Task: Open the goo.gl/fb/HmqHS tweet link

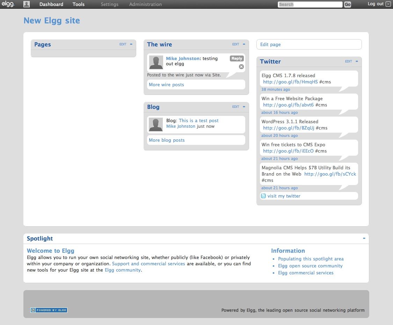Action: pyautogui.click(x=290, y=82)
